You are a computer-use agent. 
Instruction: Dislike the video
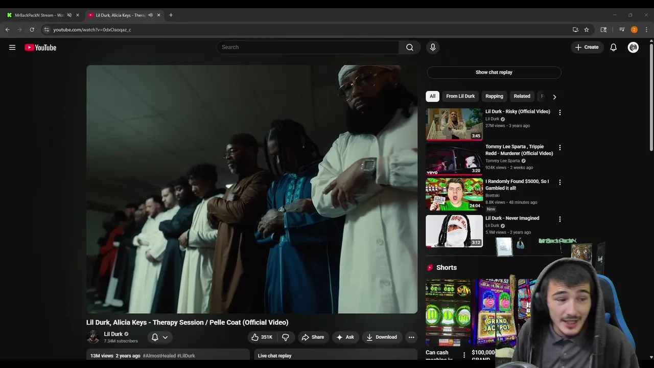tap(286, 337)
